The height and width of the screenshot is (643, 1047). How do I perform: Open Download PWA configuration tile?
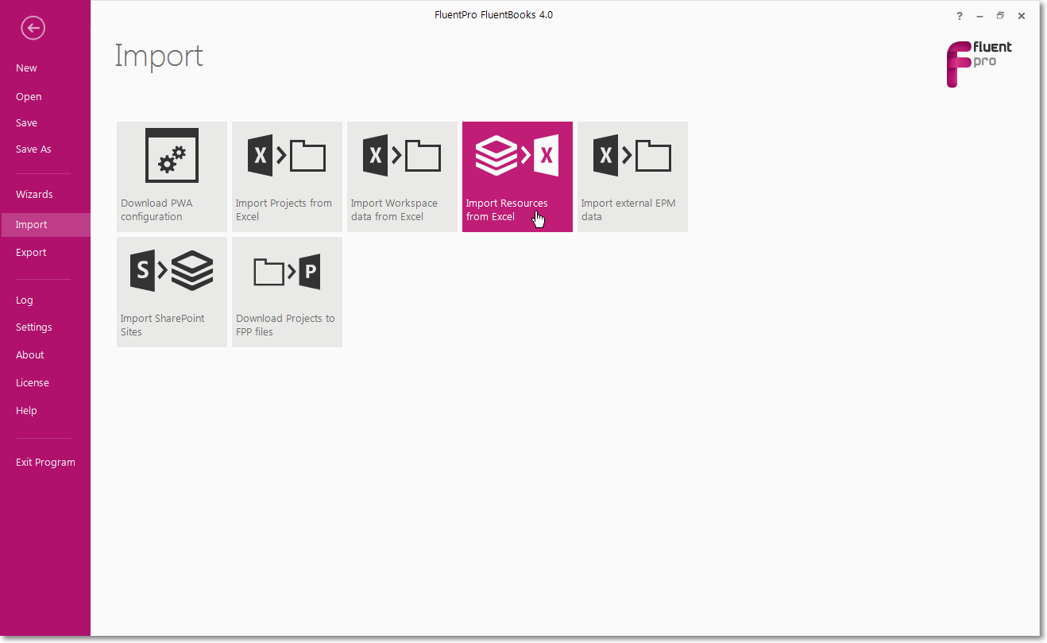(x=172, y=176)
